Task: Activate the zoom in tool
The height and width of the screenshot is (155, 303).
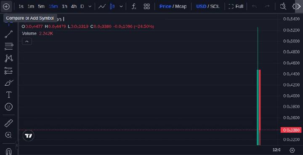Action: pos(8,135)
